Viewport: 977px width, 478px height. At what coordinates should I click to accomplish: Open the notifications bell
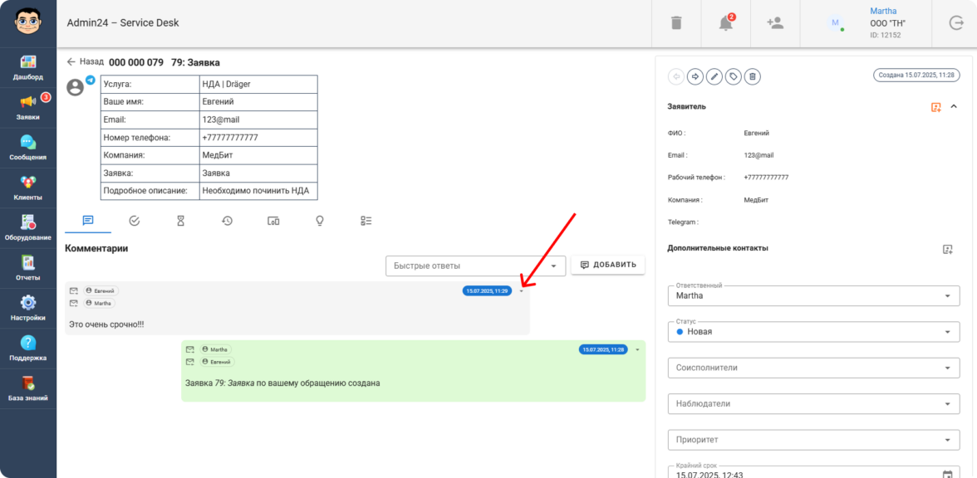point(725,23)
